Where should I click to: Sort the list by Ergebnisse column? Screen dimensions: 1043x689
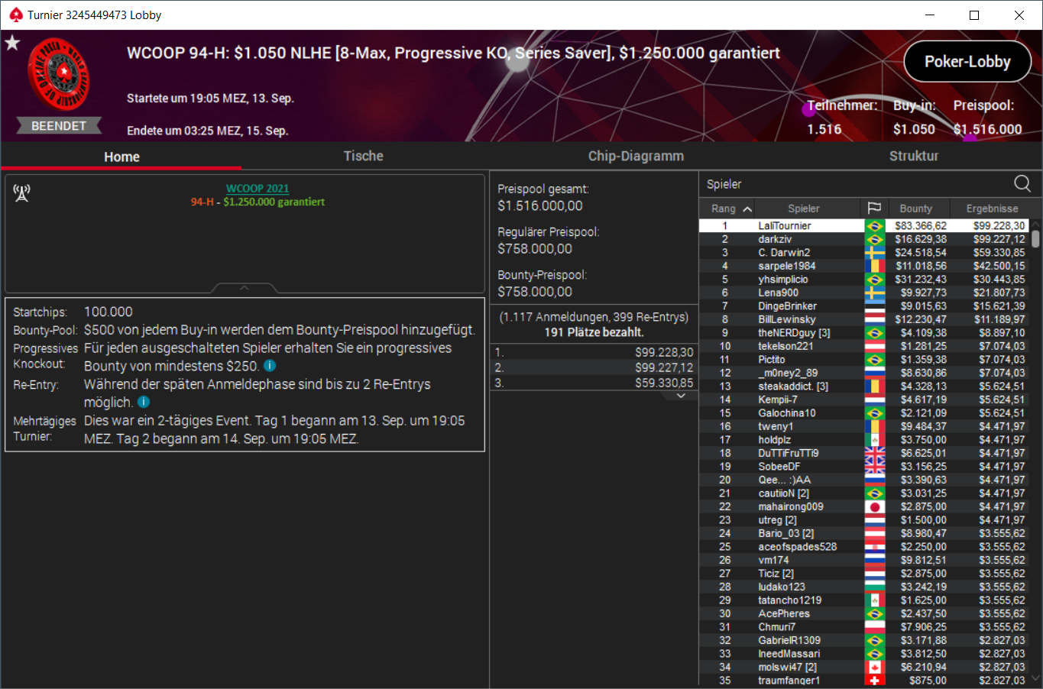[x=992, y=208]
